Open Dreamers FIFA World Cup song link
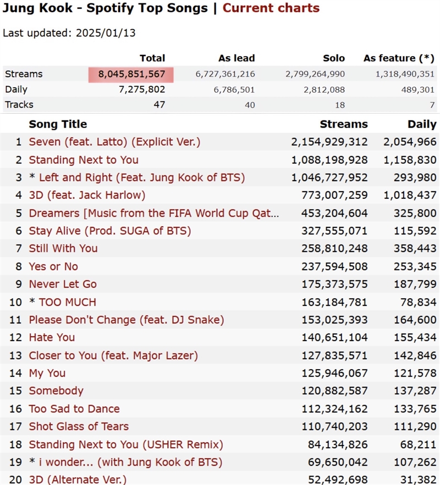Screen dimensions: 440x485 pos(154,213)
